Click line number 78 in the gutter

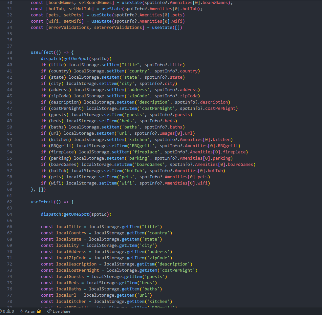[10, 302]
